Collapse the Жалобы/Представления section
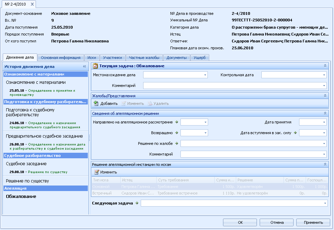This screenshot has width=334, height=230. [x=325, y=96]
